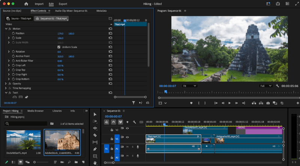The image size is (300, 166).
Task: Open the Fit zoom level dropdown
Action: point(189,86)
